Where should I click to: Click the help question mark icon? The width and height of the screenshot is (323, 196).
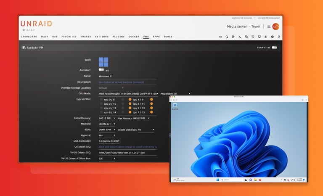(273, 37)
